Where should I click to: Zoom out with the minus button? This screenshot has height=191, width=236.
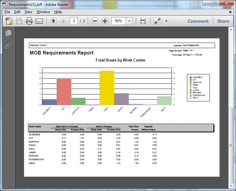point(95,21)
